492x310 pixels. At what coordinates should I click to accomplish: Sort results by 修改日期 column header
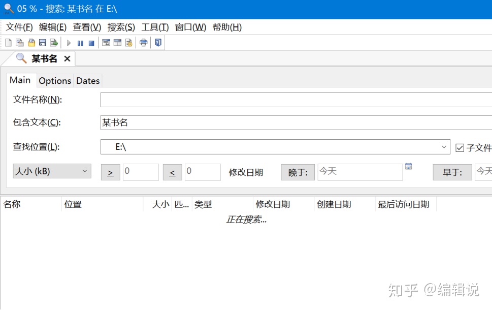point(284,204)
